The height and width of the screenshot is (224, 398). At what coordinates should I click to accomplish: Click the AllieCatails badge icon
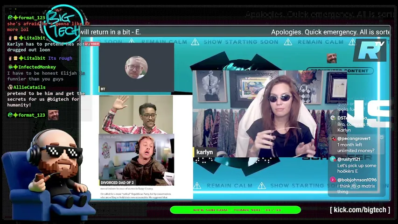coord(10,87)
